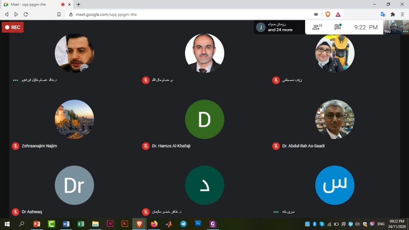The image size is (409, 230).
Task: Open a new browser tab
Action: point(78,4)
